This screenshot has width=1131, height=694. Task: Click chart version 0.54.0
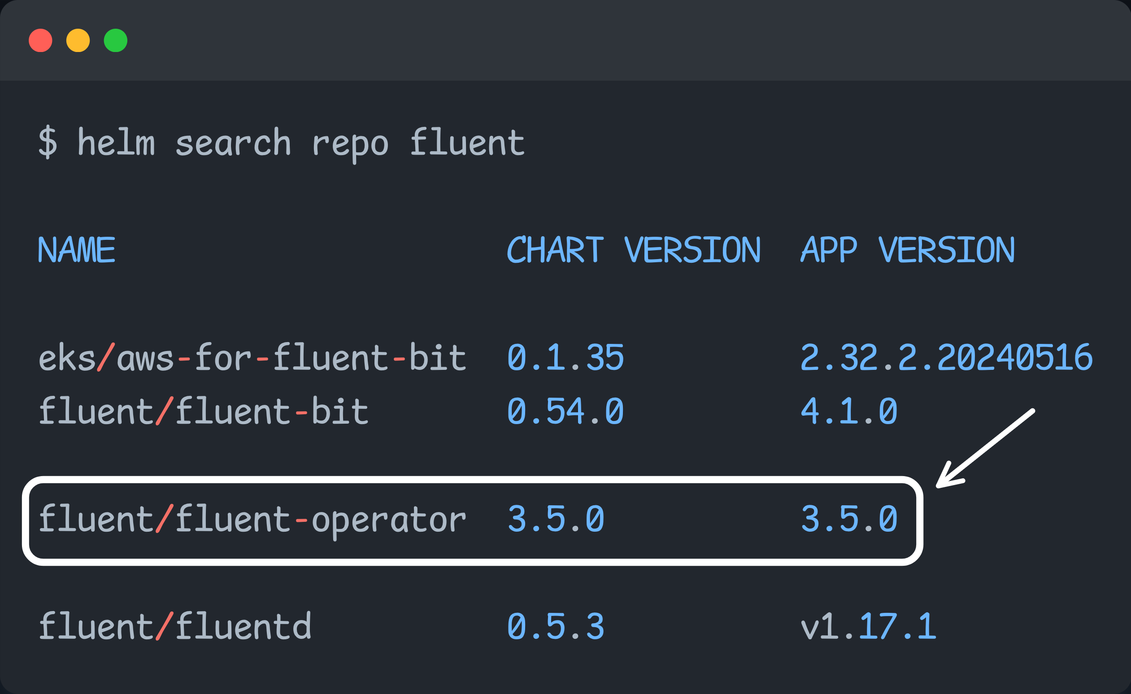click(x=565, y=411)
